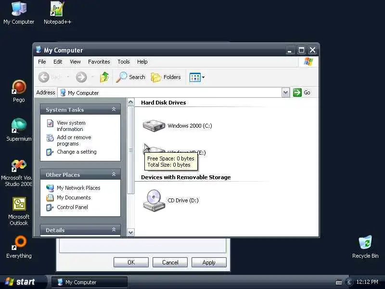Viewport: 385px width, 289px height.
Task: Click the Windows flag logo in menu bar
Action: (x=308, y=62)
